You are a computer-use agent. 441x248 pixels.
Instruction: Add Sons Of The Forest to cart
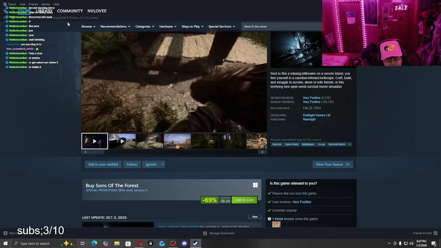244,200
